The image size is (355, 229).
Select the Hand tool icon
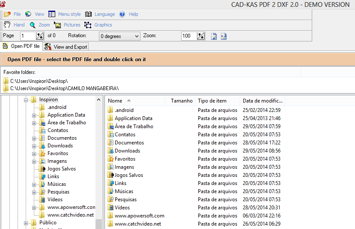coord(7,25)
